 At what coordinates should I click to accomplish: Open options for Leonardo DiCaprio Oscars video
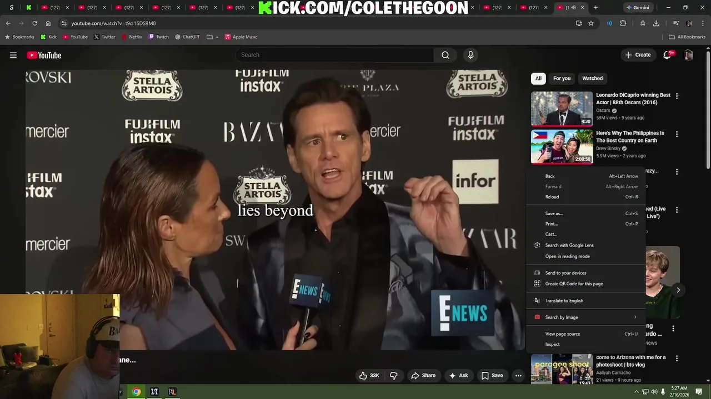tap(677, 96)
